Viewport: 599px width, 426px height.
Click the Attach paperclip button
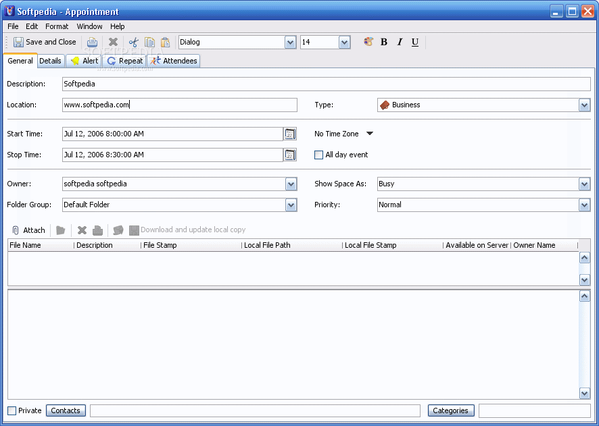(28, 230)
